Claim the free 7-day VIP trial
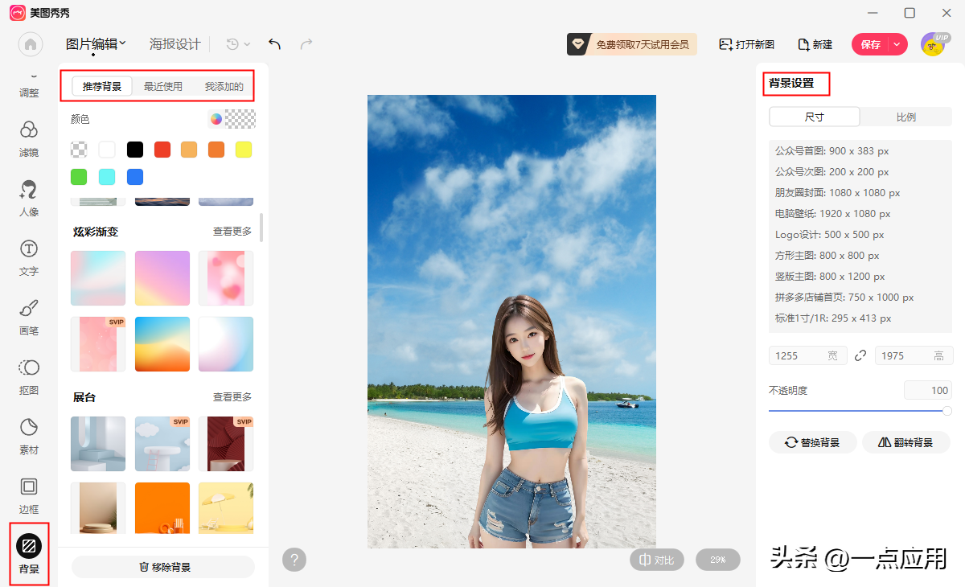Viewport: 965px width, 587px height. pyautogui.click(x=631, y=44)
